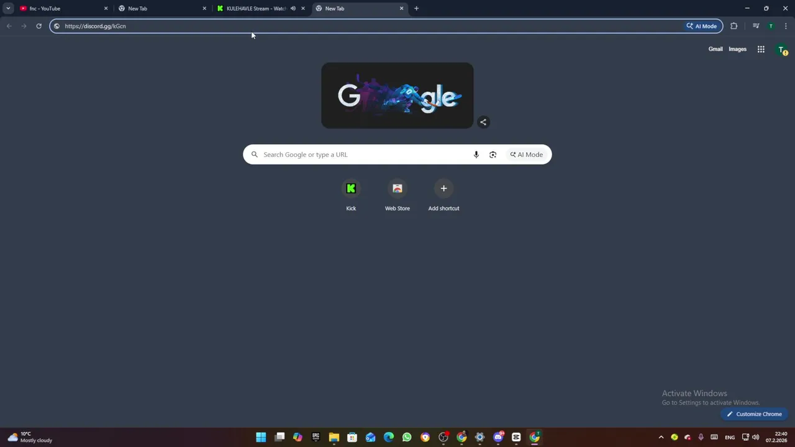Screen dimensions: 795x447
Task: Open OBS Studio from the taskbar
Action: [x=443, y=437]
